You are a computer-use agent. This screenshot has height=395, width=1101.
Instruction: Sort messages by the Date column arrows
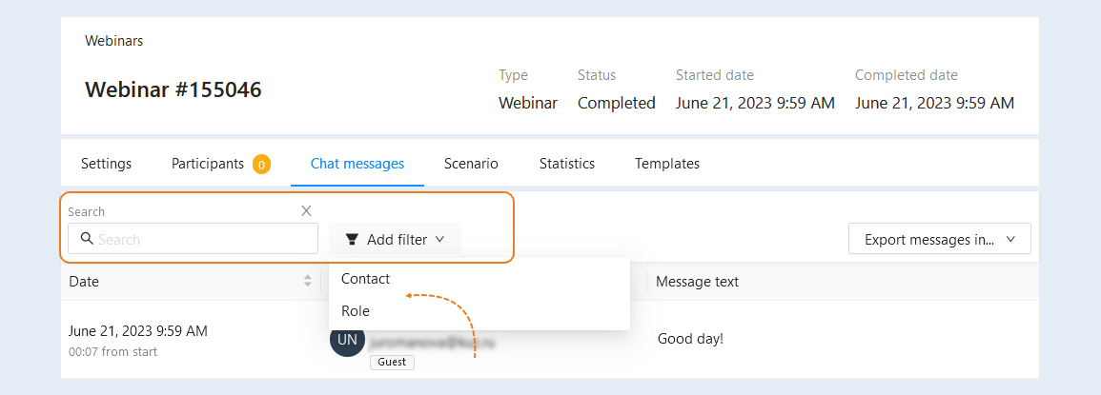point(308,282)
